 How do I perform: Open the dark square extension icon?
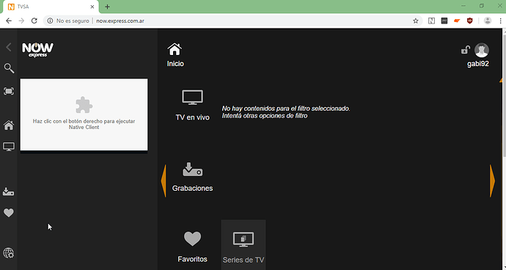[x=444, y=21]
